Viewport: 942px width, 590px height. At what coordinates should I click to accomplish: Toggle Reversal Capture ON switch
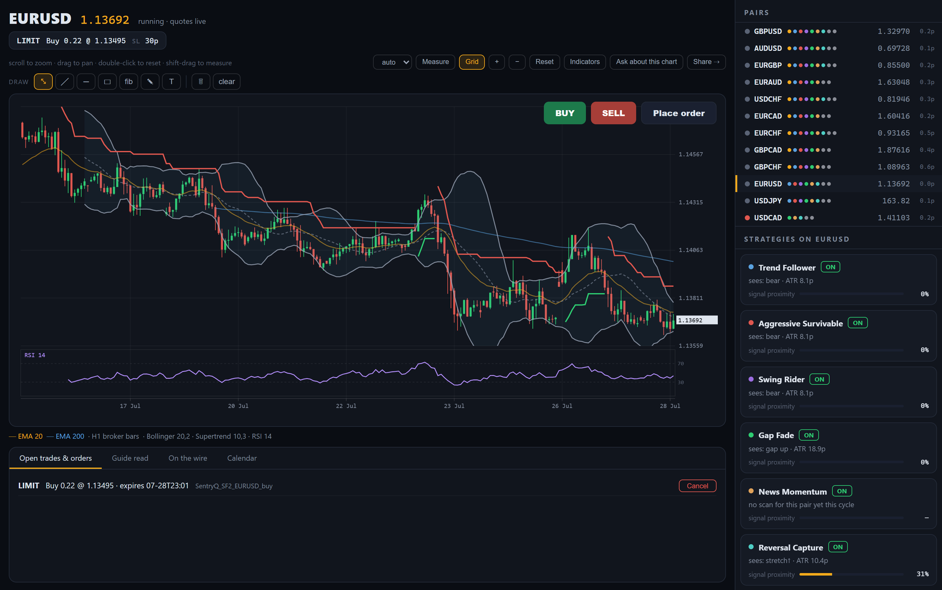tap(838, 547)
